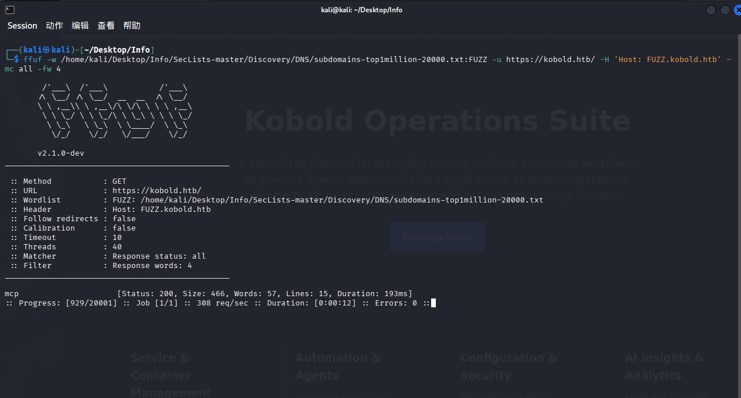Click the terminal cursor block after Errors
This screenshot has height=398, width=741.
433,303
